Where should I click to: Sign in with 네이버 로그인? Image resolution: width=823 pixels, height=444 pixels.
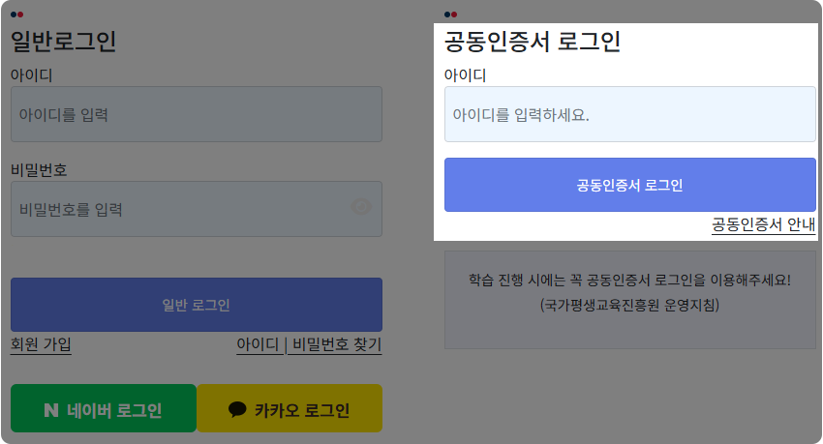[104, 408]
